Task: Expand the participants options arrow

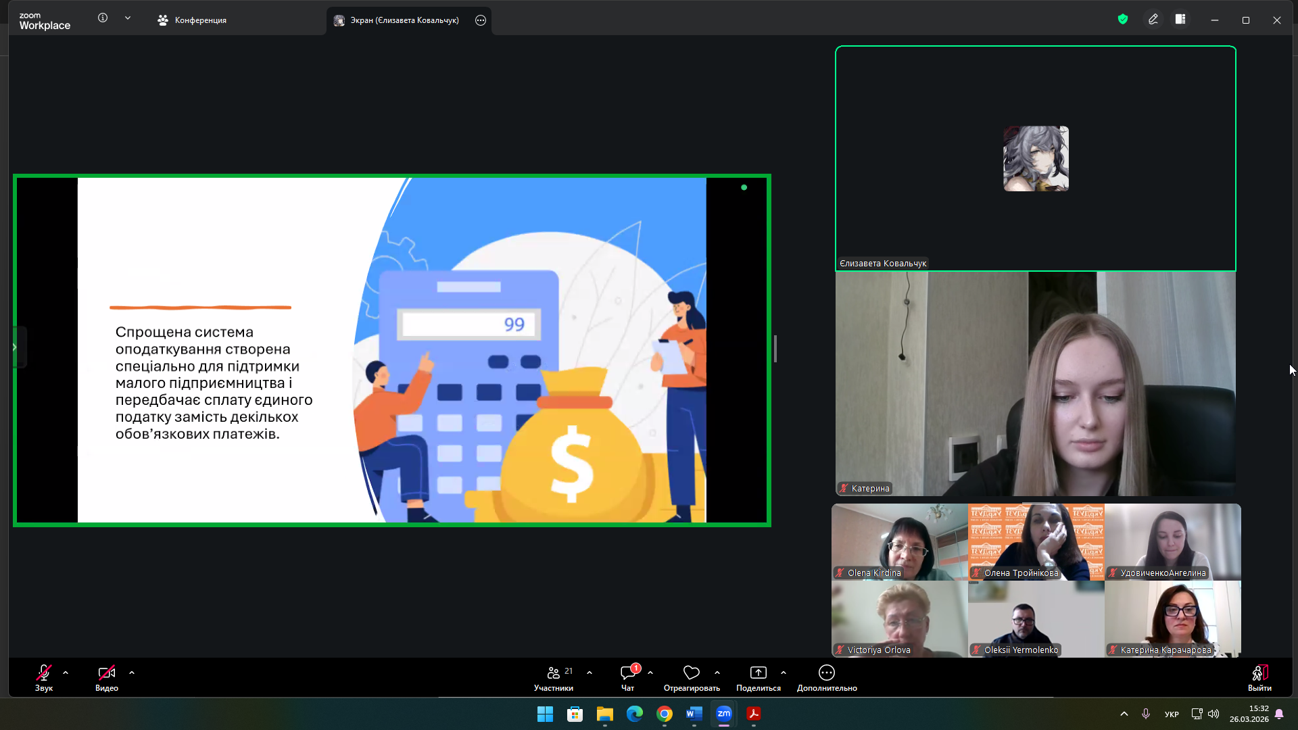Action: coord(590,673)
